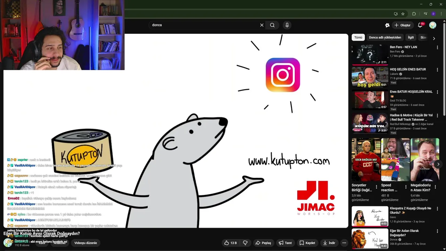Click the Gevo channel name
Image resolution: width=446 pixels, height=251 pixels.
(x=393, y=217)
